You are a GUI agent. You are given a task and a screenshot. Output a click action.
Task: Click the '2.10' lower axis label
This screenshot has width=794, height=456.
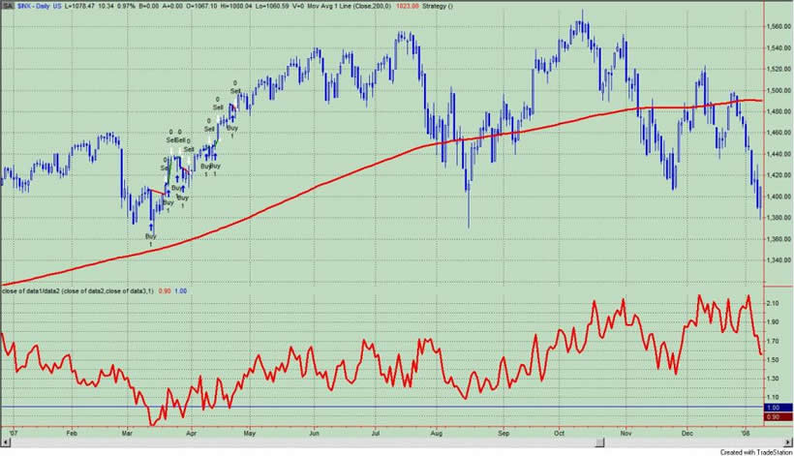click(773, 303)
